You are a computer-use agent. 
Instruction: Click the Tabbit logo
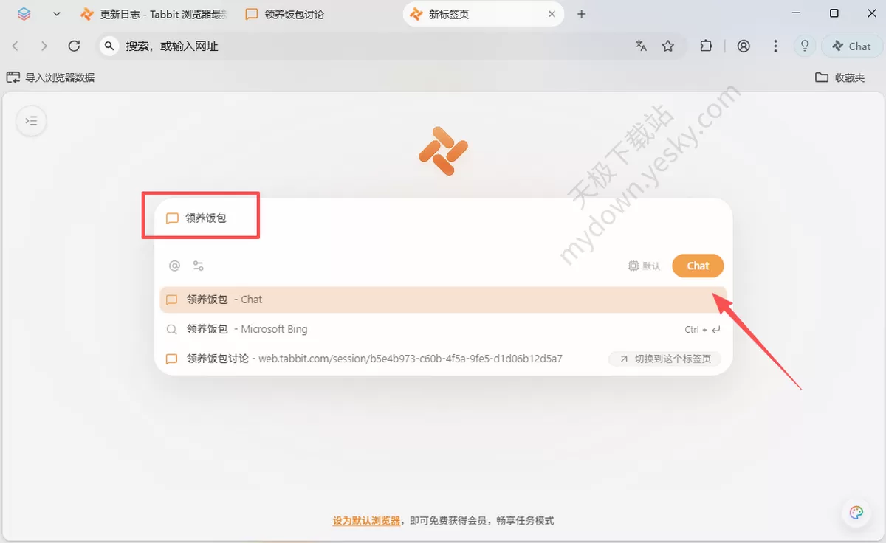tap(443, 151)
